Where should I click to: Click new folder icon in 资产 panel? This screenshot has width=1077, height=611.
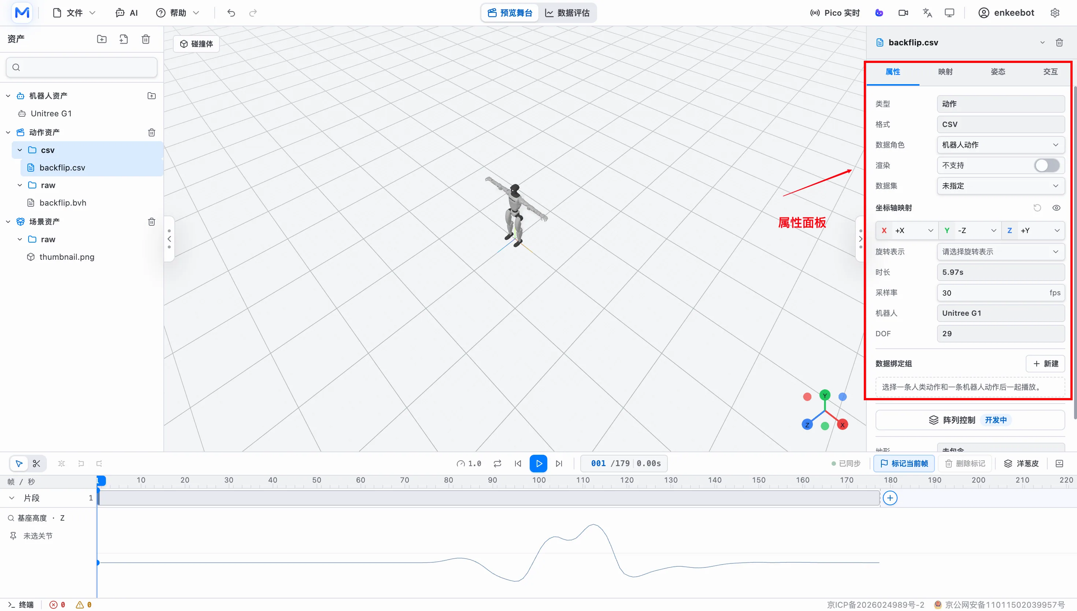pyautogui.click(x=101, y=39)
